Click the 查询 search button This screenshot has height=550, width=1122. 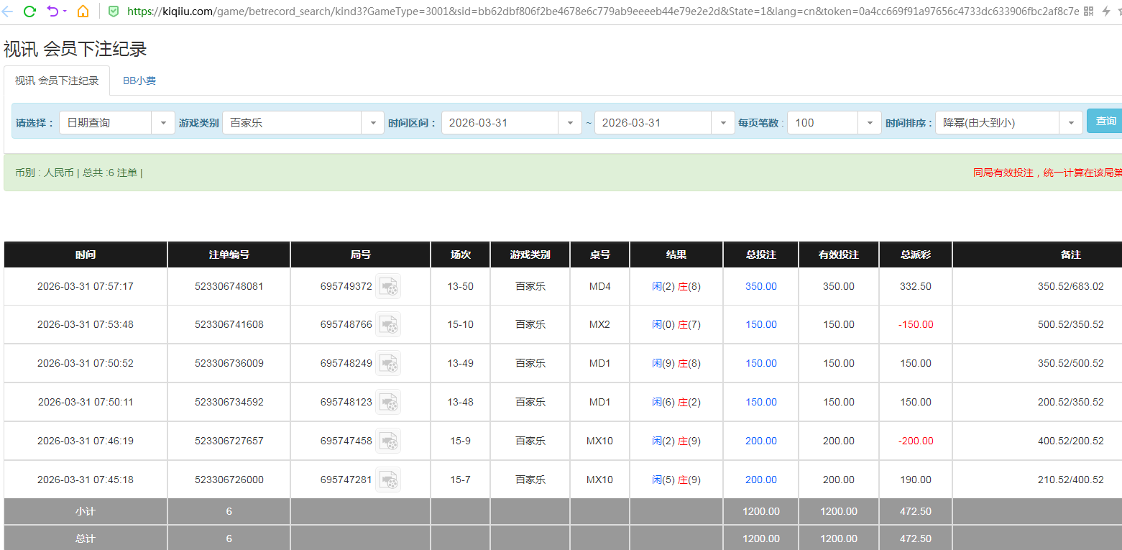1105,122
